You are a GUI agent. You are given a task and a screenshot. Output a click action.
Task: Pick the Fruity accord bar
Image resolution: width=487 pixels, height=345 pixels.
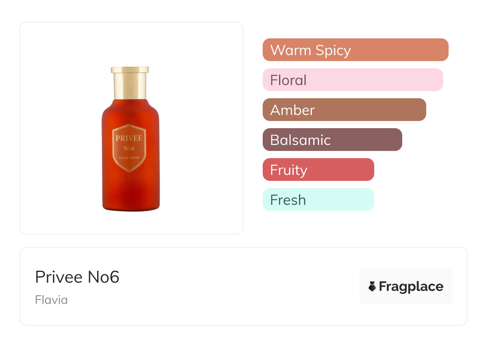click(x=318, y=170)
